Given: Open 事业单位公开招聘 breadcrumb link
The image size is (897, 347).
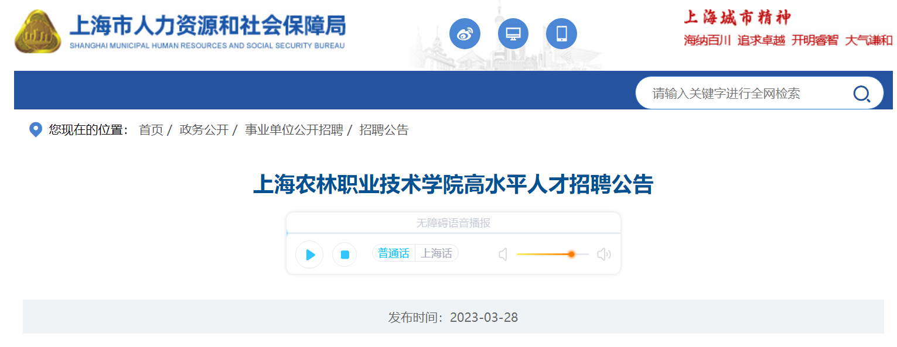Looking at the screenshot, I should (294, 130).
